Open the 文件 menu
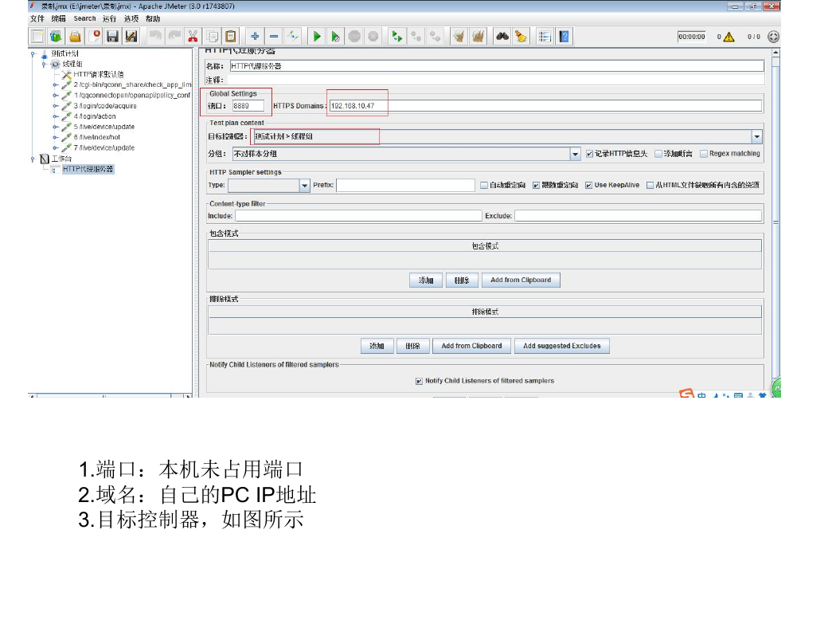The width and height of the screenshot is (836, 628). click(37, 18)
